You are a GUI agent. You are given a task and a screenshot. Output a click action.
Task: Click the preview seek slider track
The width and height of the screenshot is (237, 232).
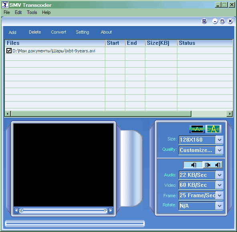tap(64, 210)
